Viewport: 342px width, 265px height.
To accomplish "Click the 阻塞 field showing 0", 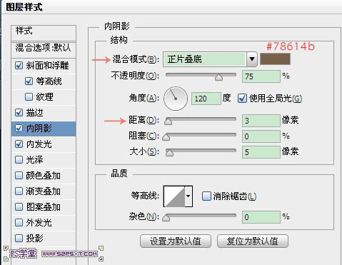I will pos(261,136).
